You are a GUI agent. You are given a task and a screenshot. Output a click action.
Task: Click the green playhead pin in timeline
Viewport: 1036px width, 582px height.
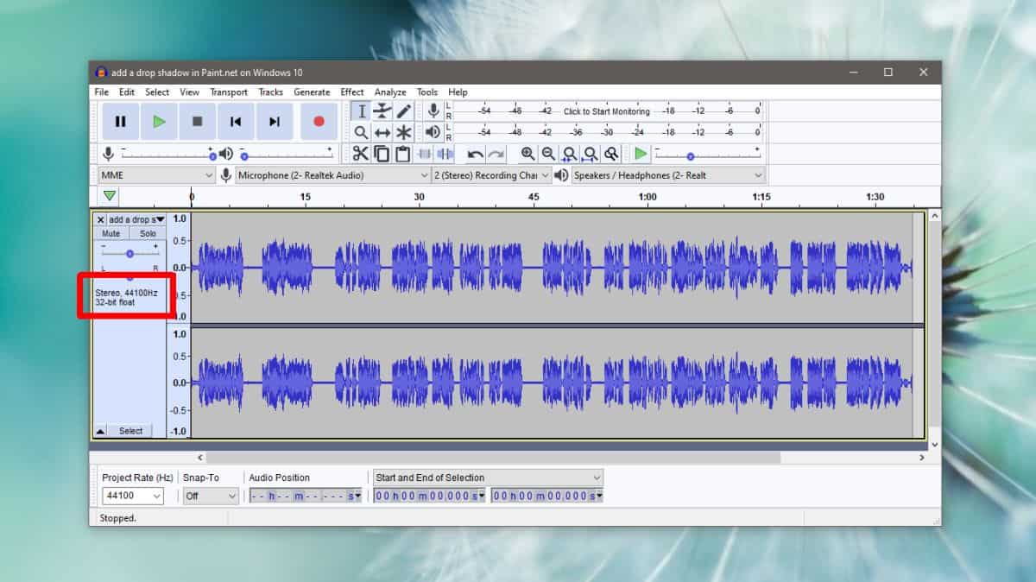click(110, 196)
